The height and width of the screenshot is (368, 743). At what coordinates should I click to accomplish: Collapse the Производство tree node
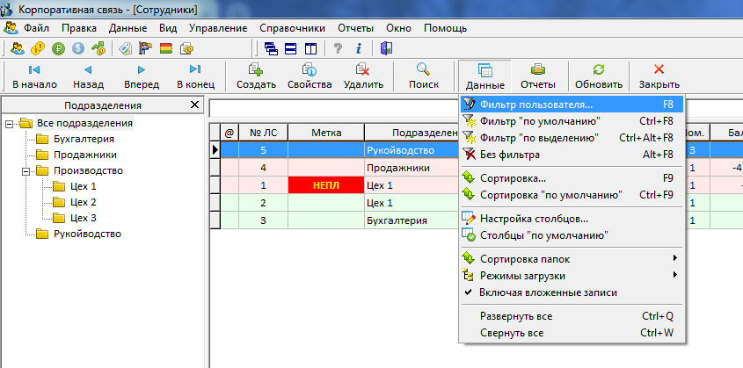pos(25,170)
